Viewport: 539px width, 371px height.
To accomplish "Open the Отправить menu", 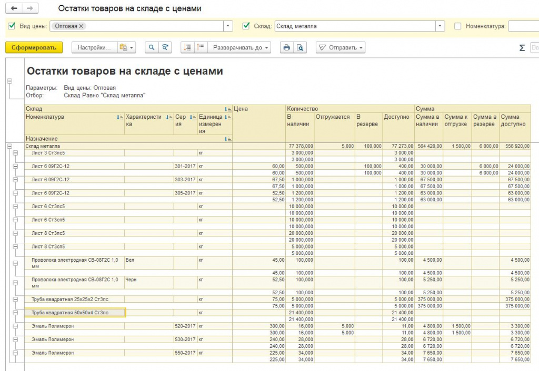I will 341,48.
